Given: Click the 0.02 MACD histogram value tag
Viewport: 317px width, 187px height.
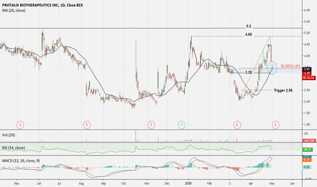Looking at the screenshot, I should [x=307, y=167].
